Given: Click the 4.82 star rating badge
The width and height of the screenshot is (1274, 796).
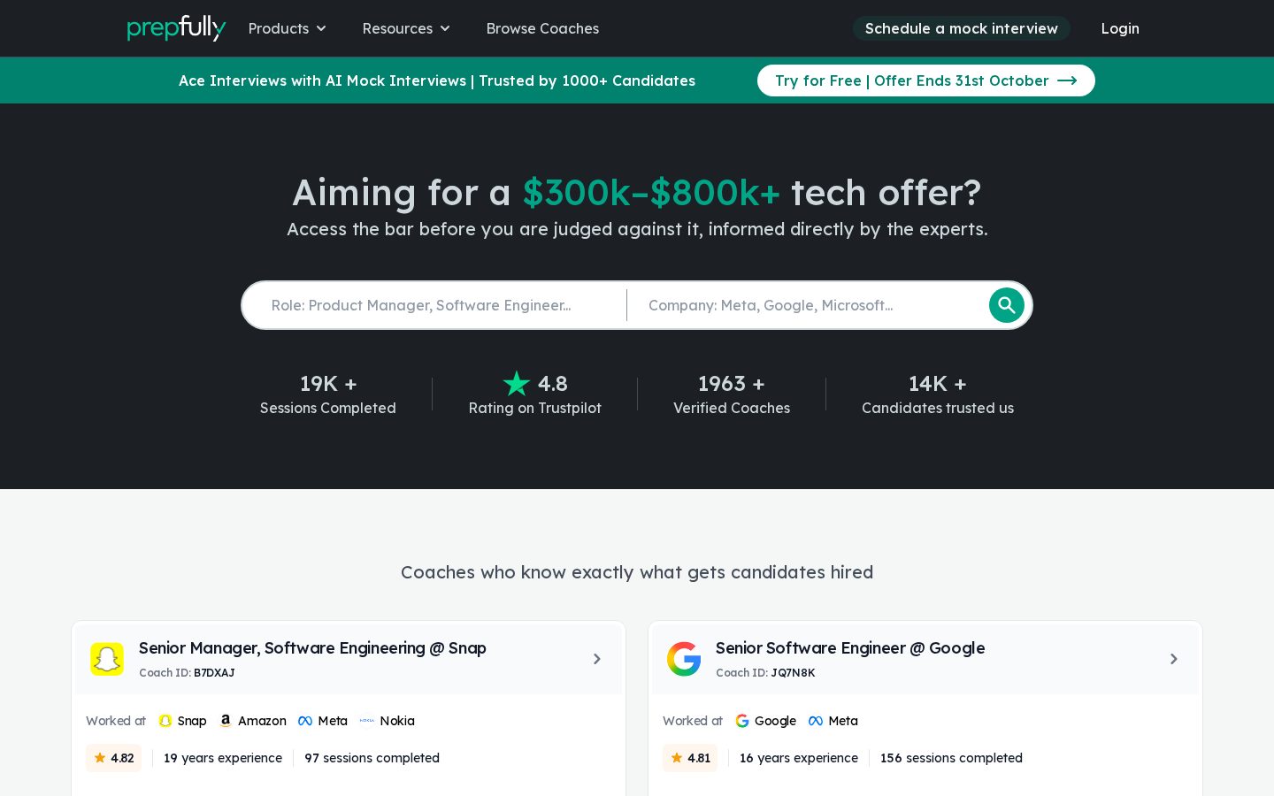Looking at the screenshot, I should click(x=113, y=758).
